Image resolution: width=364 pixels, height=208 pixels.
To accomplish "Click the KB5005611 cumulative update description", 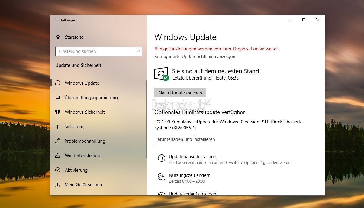I will (228, 125).
